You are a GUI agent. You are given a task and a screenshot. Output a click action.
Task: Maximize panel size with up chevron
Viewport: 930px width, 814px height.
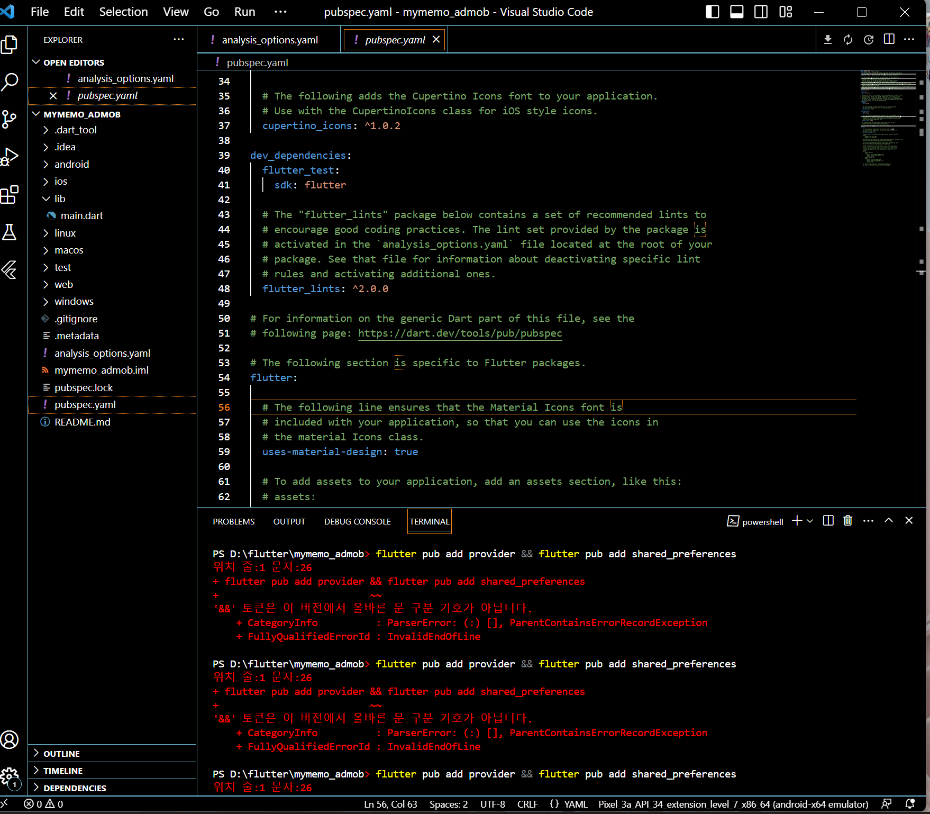889,521
